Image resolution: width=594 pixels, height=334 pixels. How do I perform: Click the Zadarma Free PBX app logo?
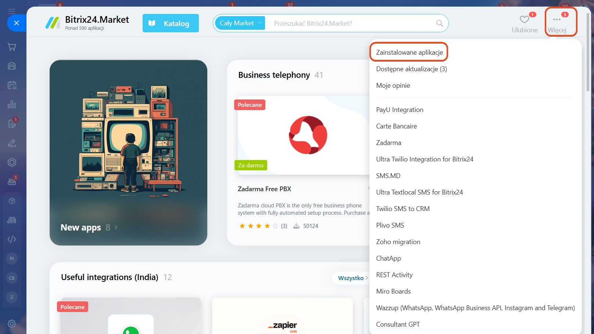(x=308, y=135)
